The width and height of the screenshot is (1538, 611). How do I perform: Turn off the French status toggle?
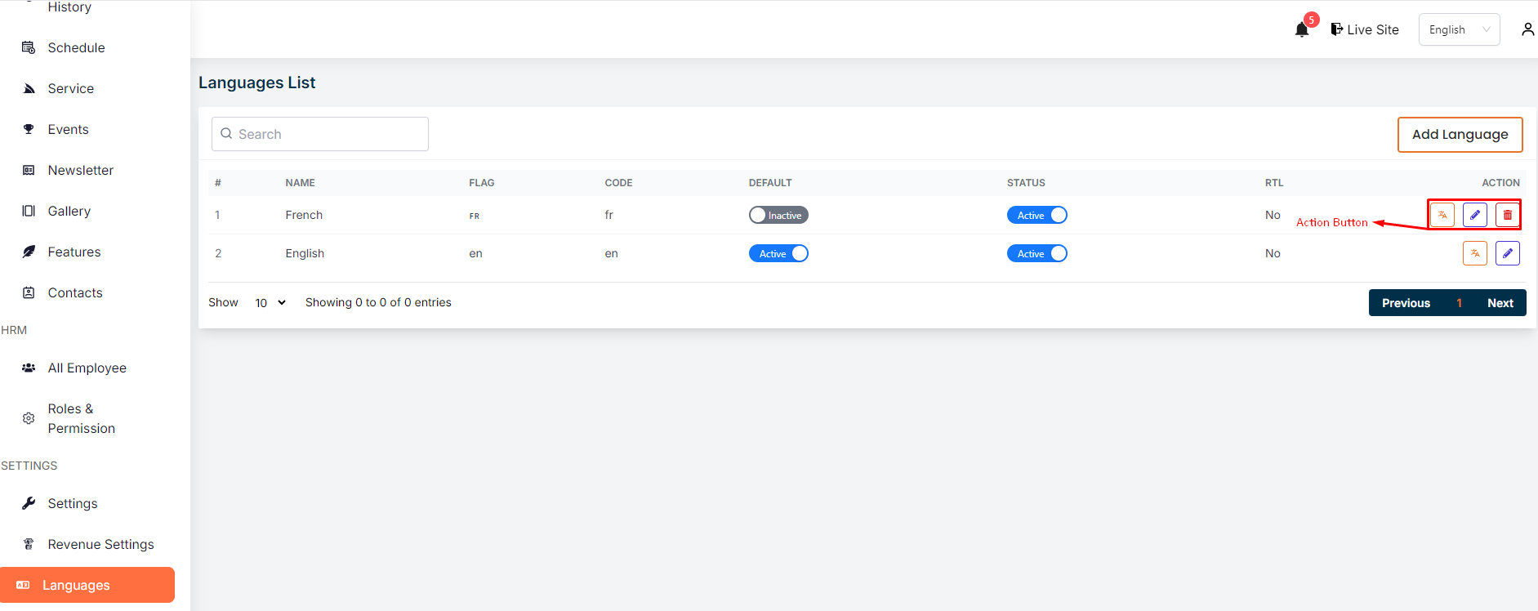point(1036,215)
